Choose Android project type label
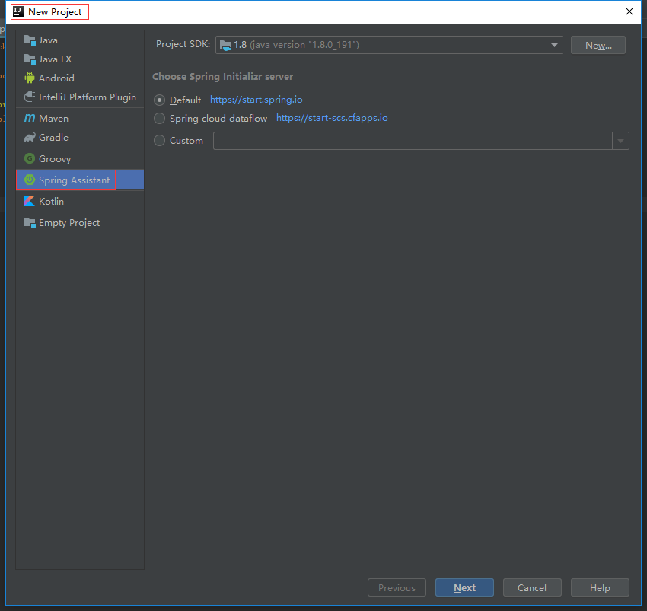 [x=56, y=78]
